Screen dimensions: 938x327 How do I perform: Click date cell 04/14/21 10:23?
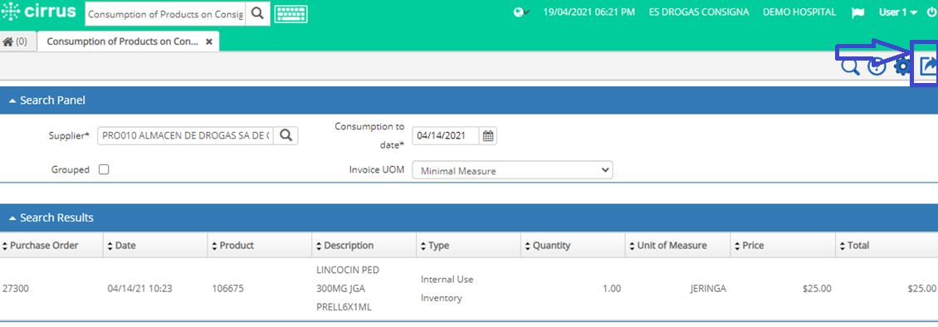[140, 289]
